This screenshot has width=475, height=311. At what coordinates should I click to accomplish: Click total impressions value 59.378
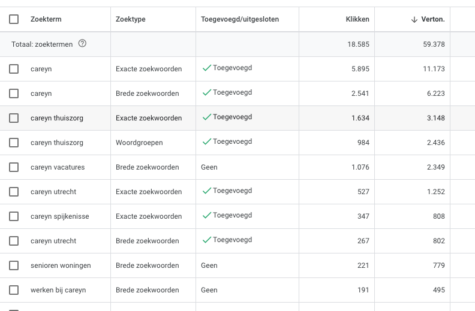point(434,44)
